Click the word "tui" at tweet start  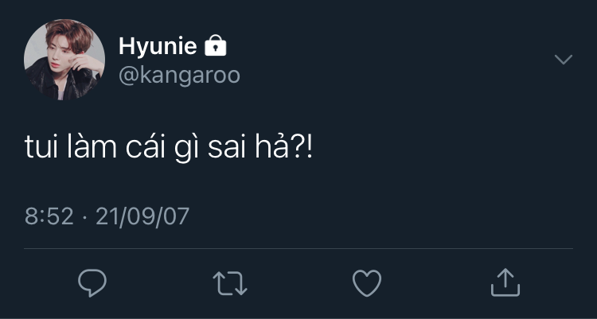coord(41,148)
